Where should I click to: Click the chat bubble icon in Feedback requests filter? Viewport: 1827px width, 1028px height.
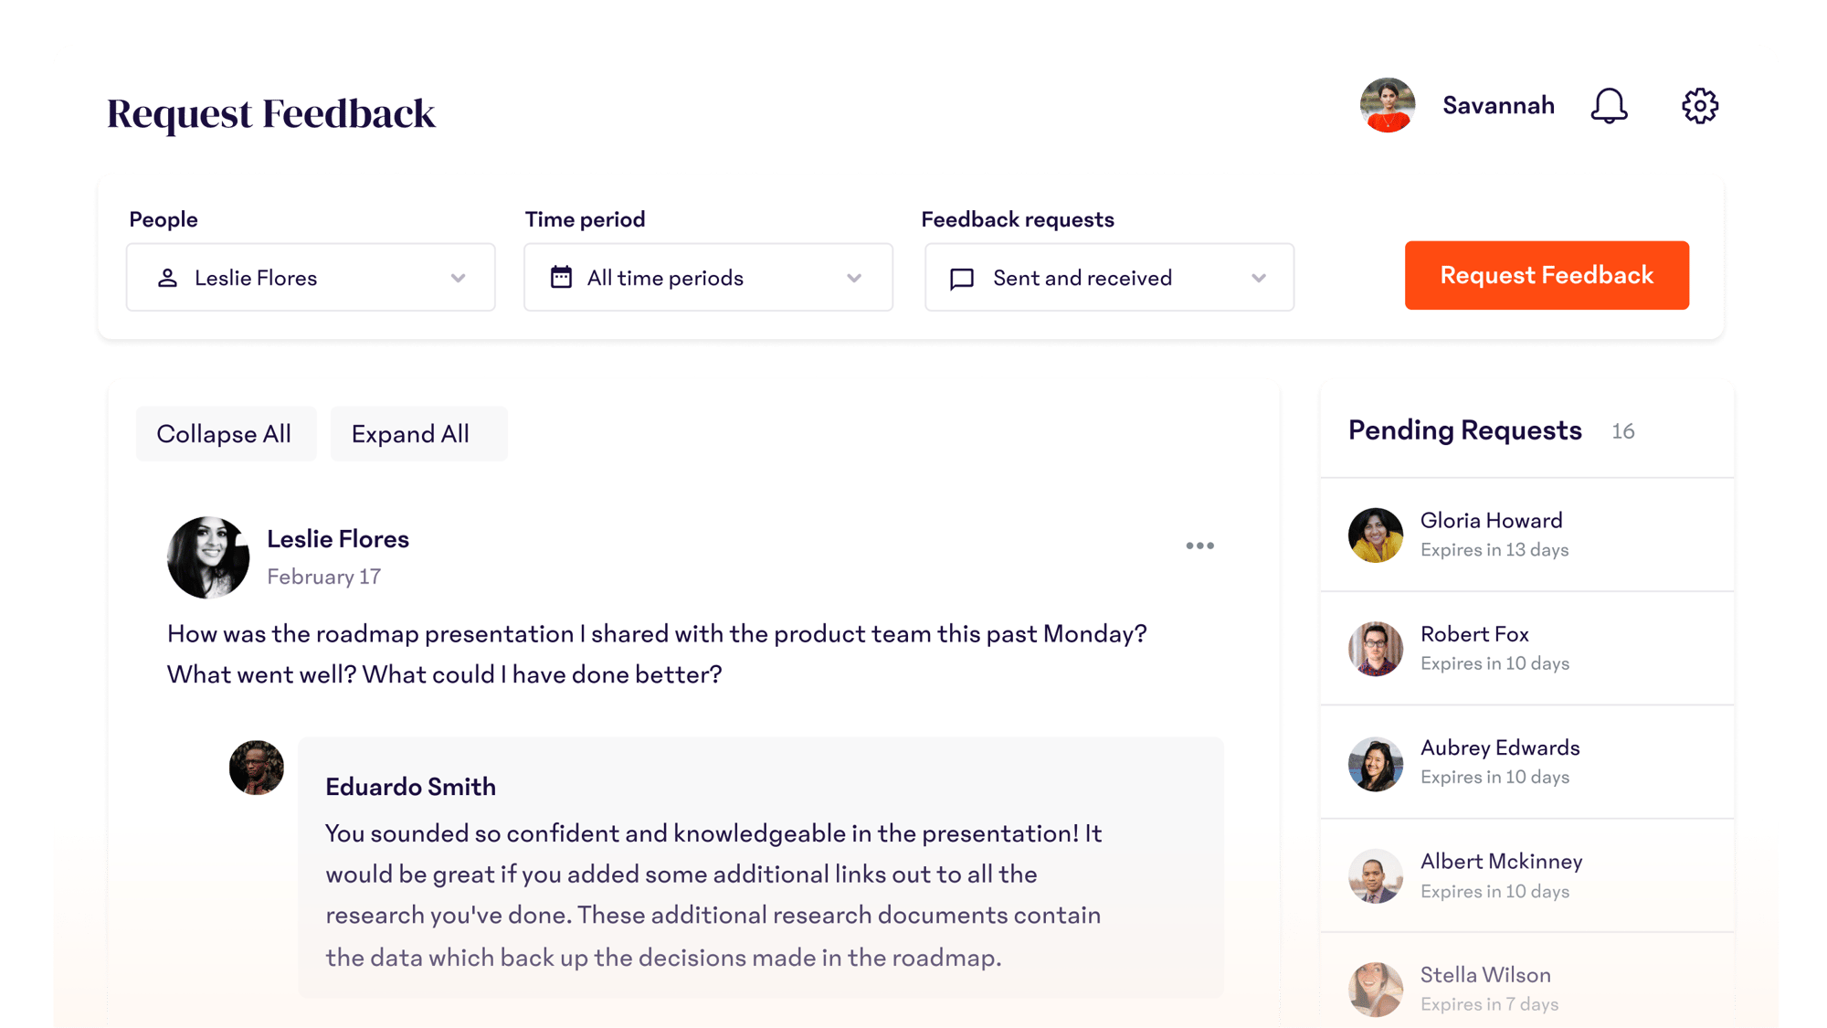coord(961,278)
